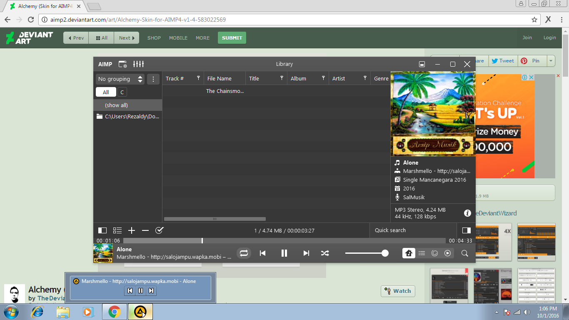569x320 pixels.
Task: Open the Title column filter
Action: click(x=282, y=78)
